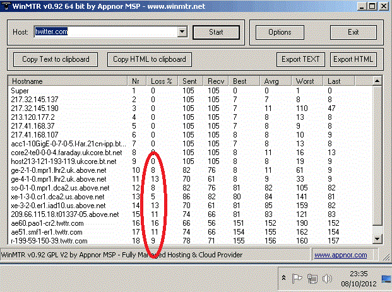Click the window resize grip corner
This screenshot has width=392, height=292.
tap(386, 257)
